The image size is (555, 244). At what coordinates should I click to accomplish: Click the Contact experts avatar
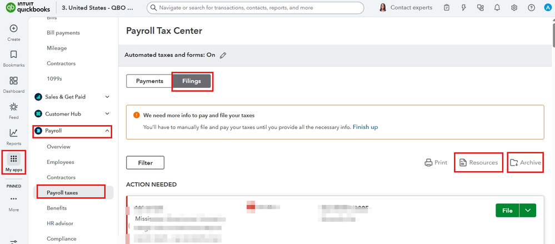point(383,7)
